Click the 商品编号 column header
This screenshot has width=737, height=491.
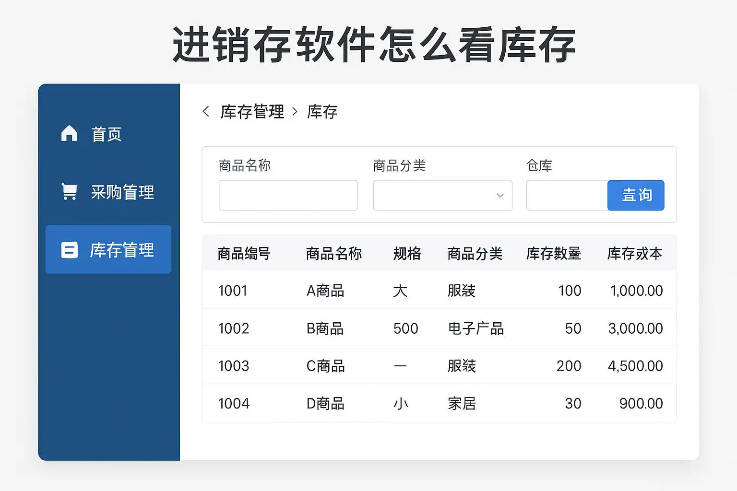point(244,253)
